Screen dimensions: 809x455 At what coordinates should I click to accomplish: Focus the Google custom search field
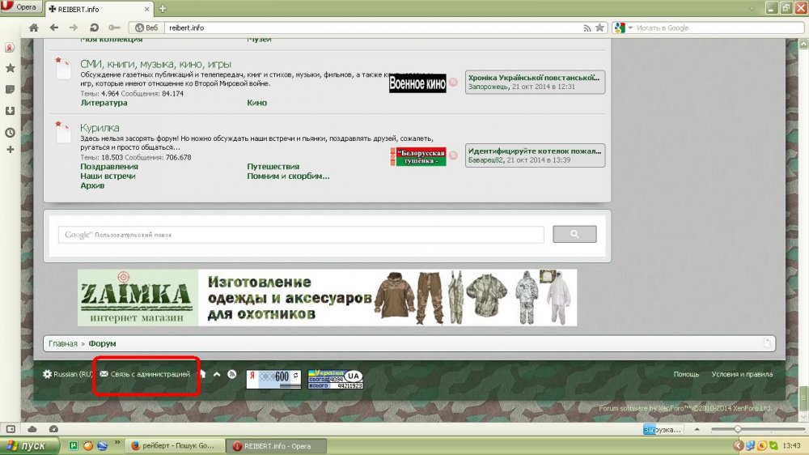point(301,235)
